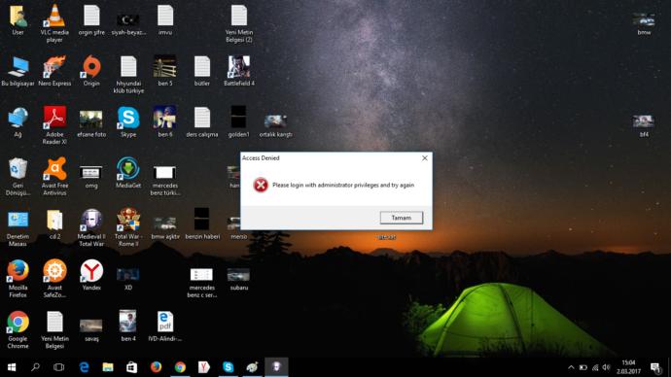Select the Yeni Metin Belgesi (2) file
This screenshot has width=671, height=377.
coord(239,22)
